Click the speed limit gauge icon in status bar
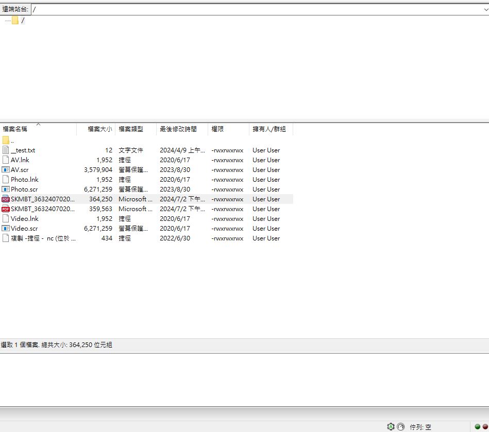The image size is (489, 432). (401, 427)
